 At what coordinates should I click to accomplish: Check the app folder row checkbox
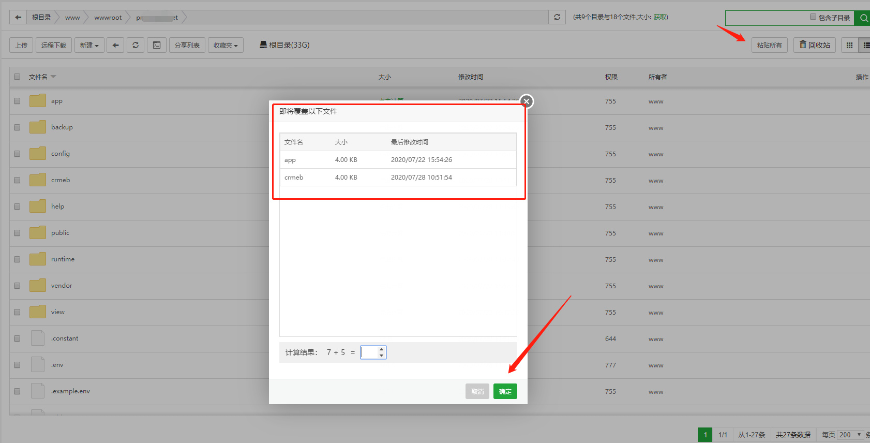pyautogui.click(x=17, y=101)
